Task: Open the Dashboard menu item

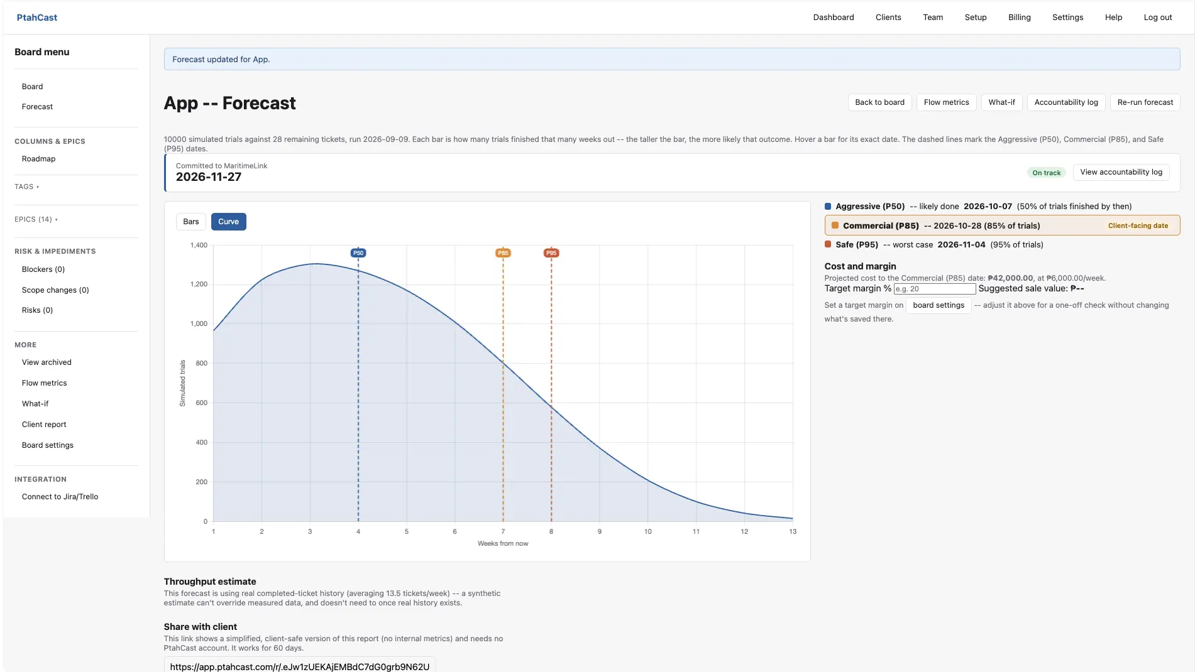Action: 833,18
